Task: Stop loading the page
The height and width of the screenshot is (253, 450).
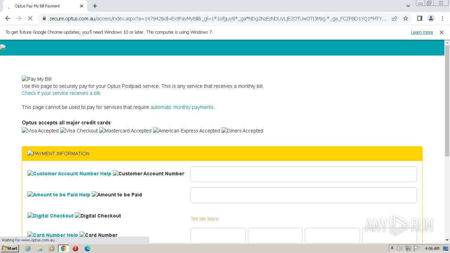Action: coord(30,18)
